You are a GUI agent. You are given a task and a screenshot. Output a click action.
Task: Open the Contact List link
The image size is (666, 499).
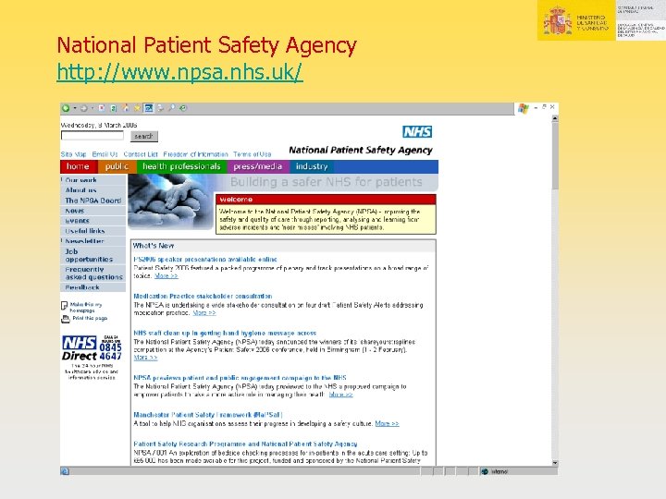141,154
